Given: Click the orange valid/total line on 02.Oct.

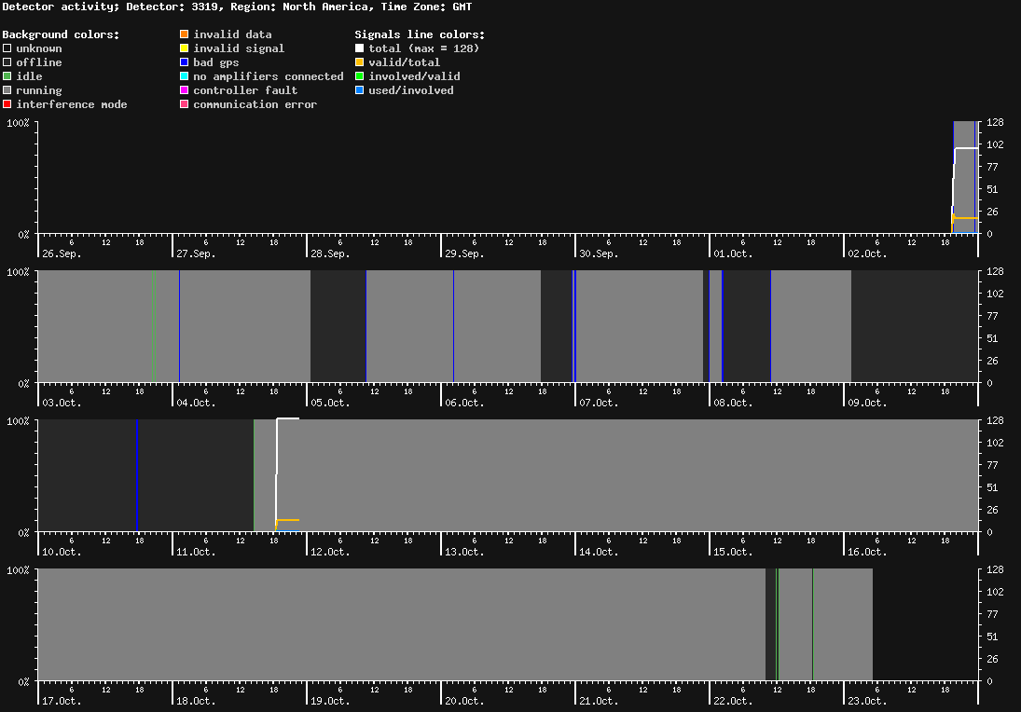Looking at the screenshot, I should coord(966,218).
